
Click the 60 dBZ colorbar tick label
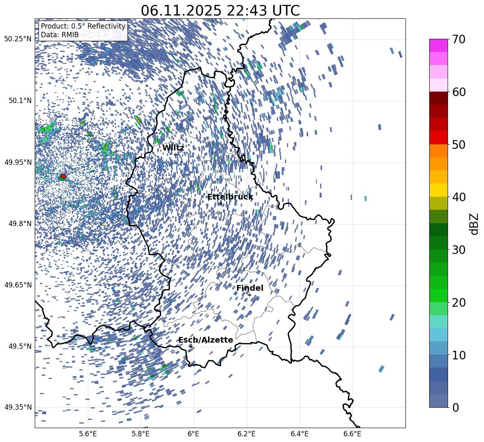458,92
